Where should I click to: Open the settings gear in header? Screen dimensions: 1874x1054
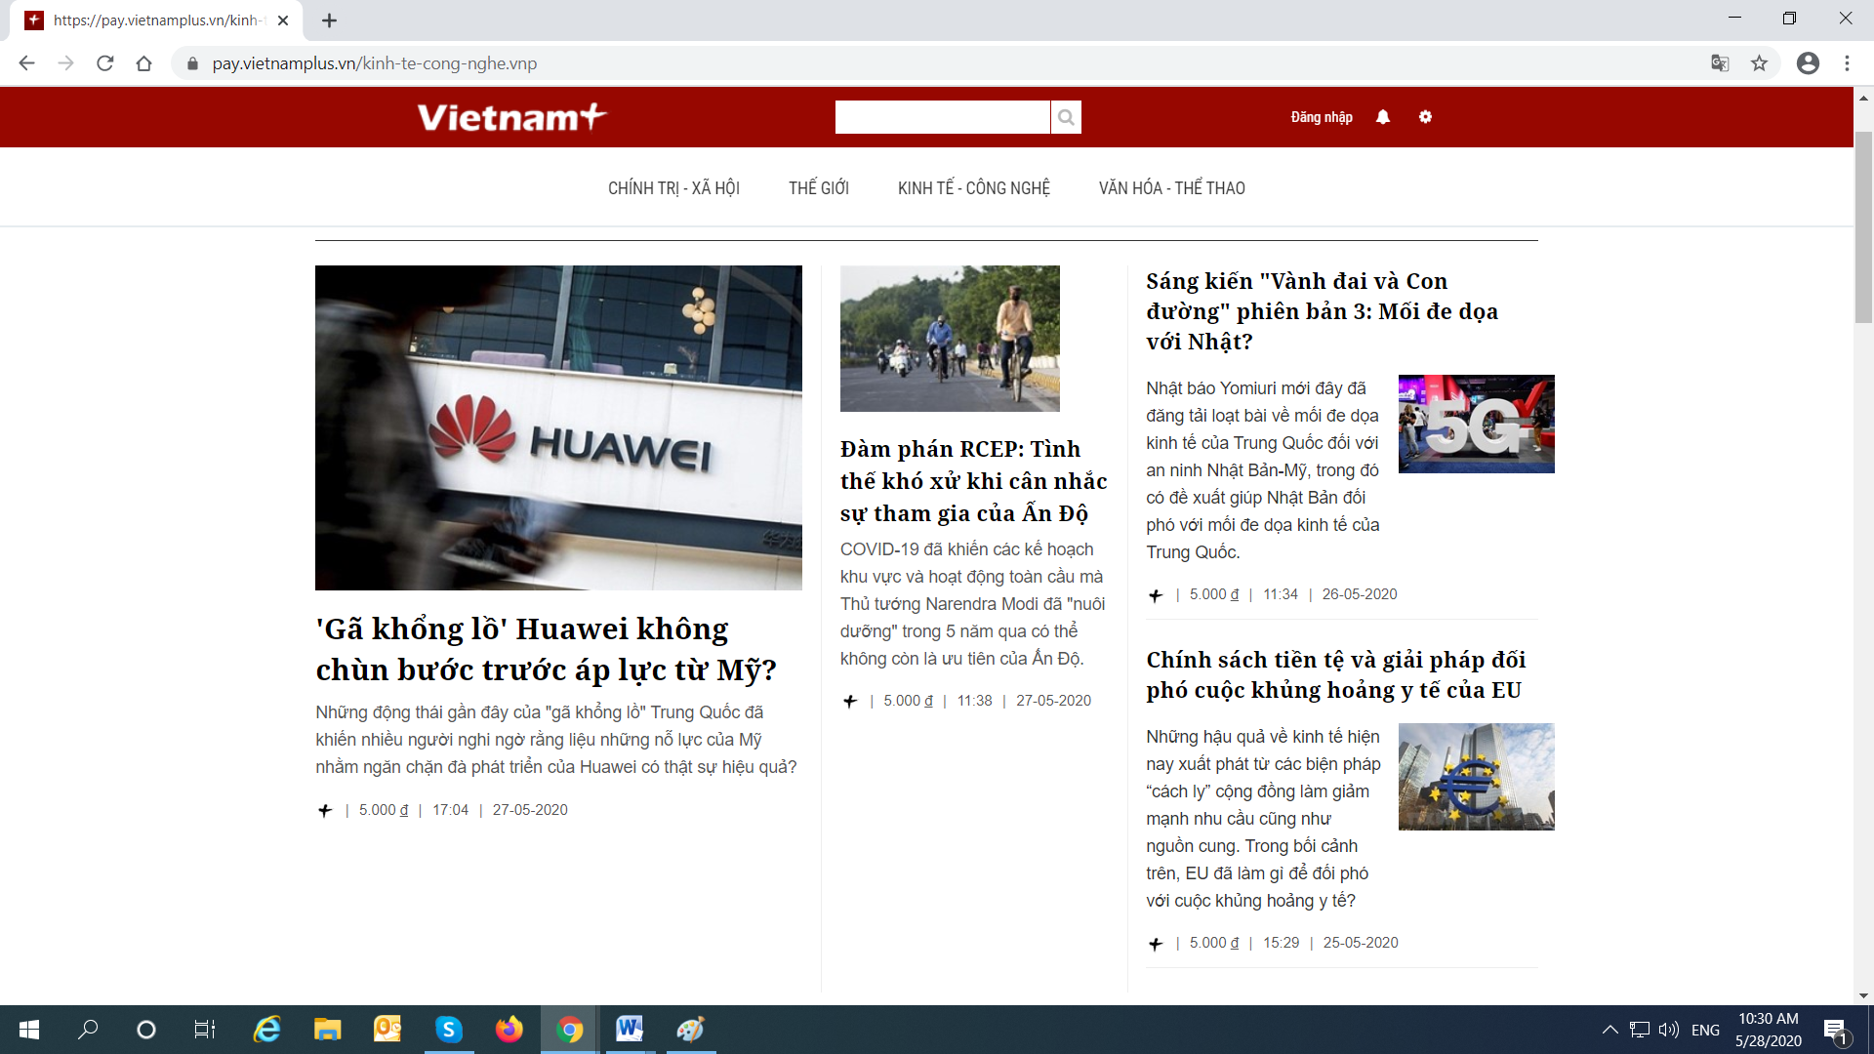pos(1425,117)
